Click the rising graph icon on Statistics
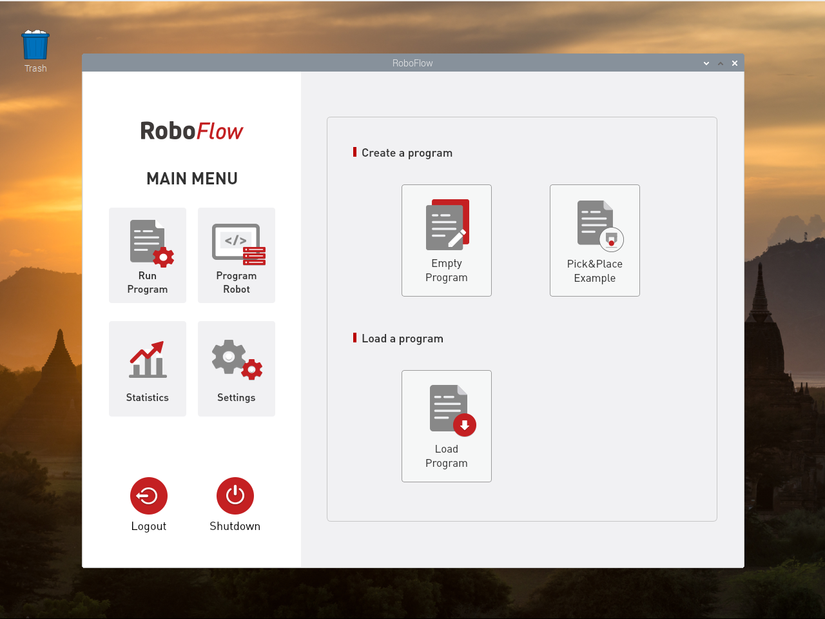Image resolution: width=825 pixels, height=619 pixels. (148, 359)
